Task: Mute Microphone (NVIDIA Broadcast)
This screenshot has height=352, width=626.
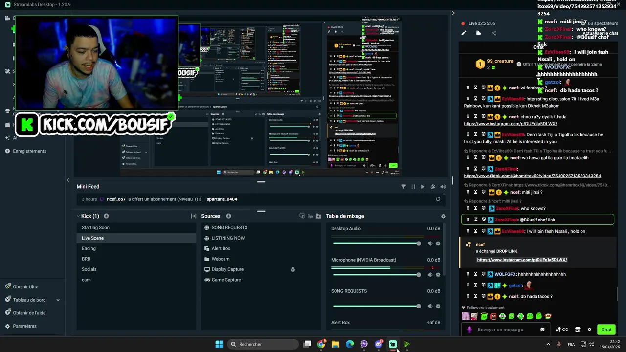Action: [x=430, y=275]
